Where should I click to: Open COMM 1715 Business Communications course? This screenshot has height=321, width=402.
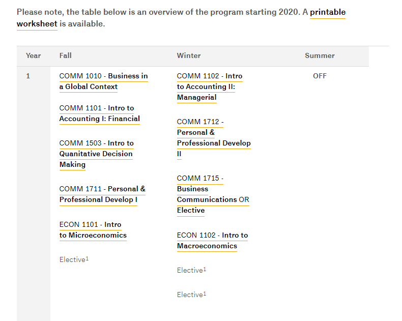coord(207,194)
